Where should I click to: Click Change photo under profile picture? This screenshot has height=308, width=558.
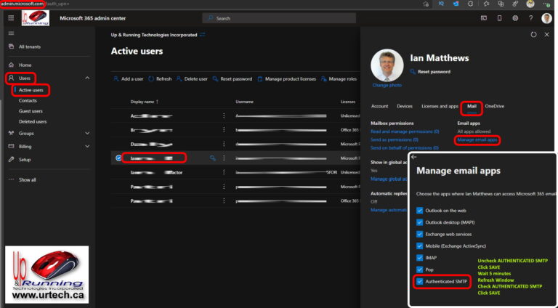(387, 85)
